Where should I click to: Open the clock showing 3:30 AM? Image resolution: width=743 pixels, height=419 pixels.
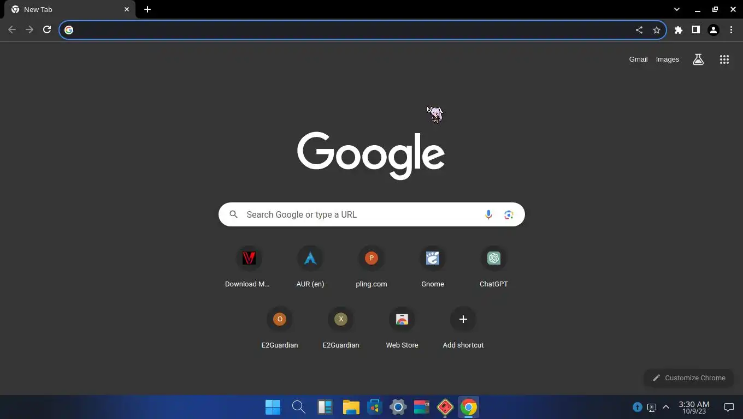694,408
